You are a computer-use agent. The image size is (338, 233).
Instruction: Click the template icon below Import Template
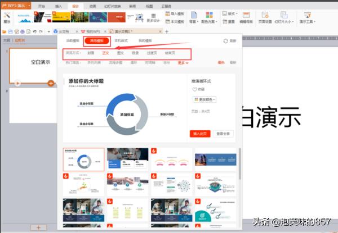(167, 21)
